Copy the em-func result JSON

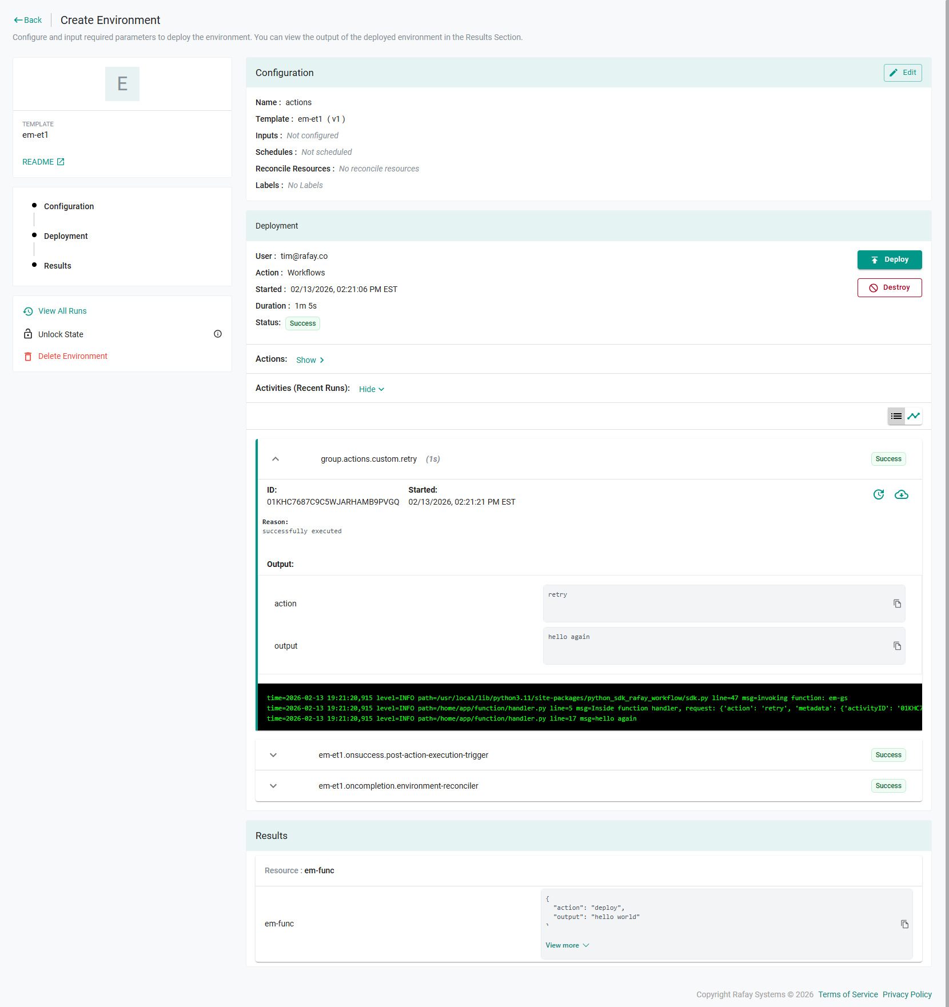pyautogui.click(x=904, y=924)
